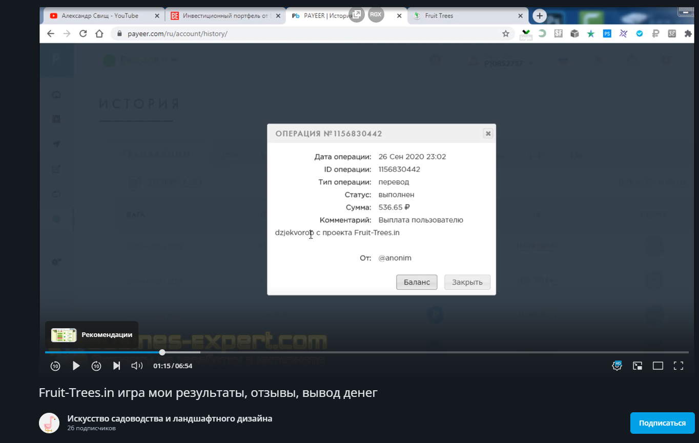Click the operation type перевод text
The height and width of the screenshot is (443, 699).
click(x=394, y=182)
